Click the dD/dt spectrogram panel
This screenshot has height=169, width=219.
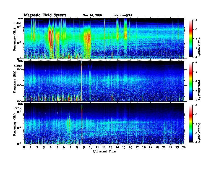(x=104, y=81)
